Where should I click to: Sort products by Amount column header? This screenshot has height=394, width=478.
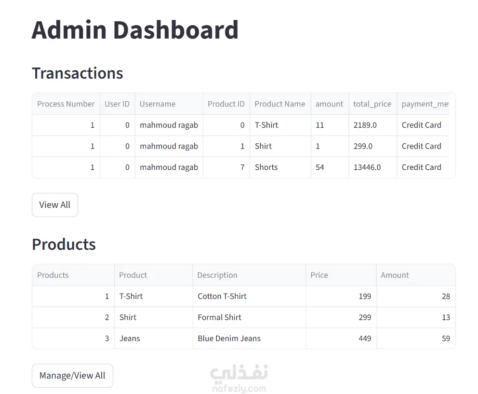(395, 275)
